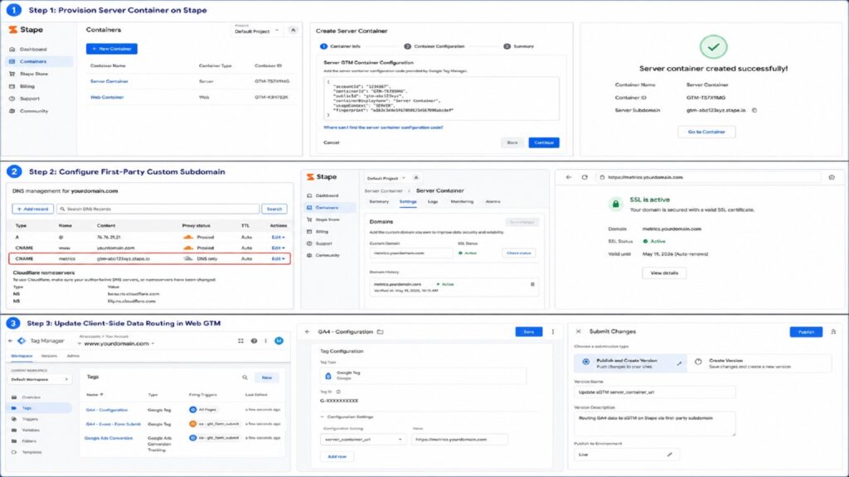This screenshot has height=477, width=849.
Task: Click the Stape logo above the Containers list sidebar
Action: (26, 30)
